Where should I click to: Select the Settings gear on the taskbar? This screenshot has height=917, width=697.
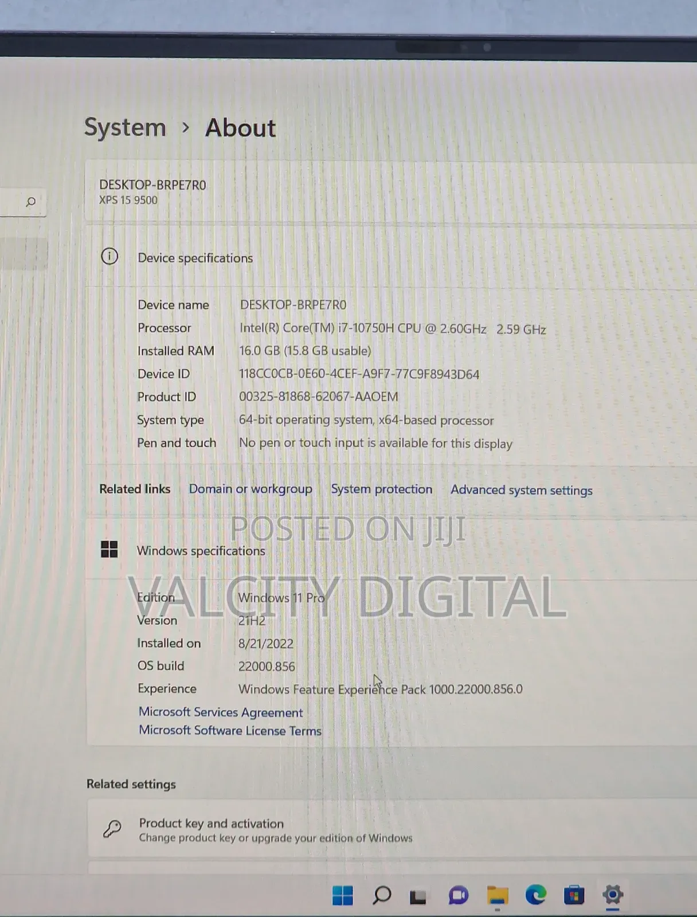[613, 894]
